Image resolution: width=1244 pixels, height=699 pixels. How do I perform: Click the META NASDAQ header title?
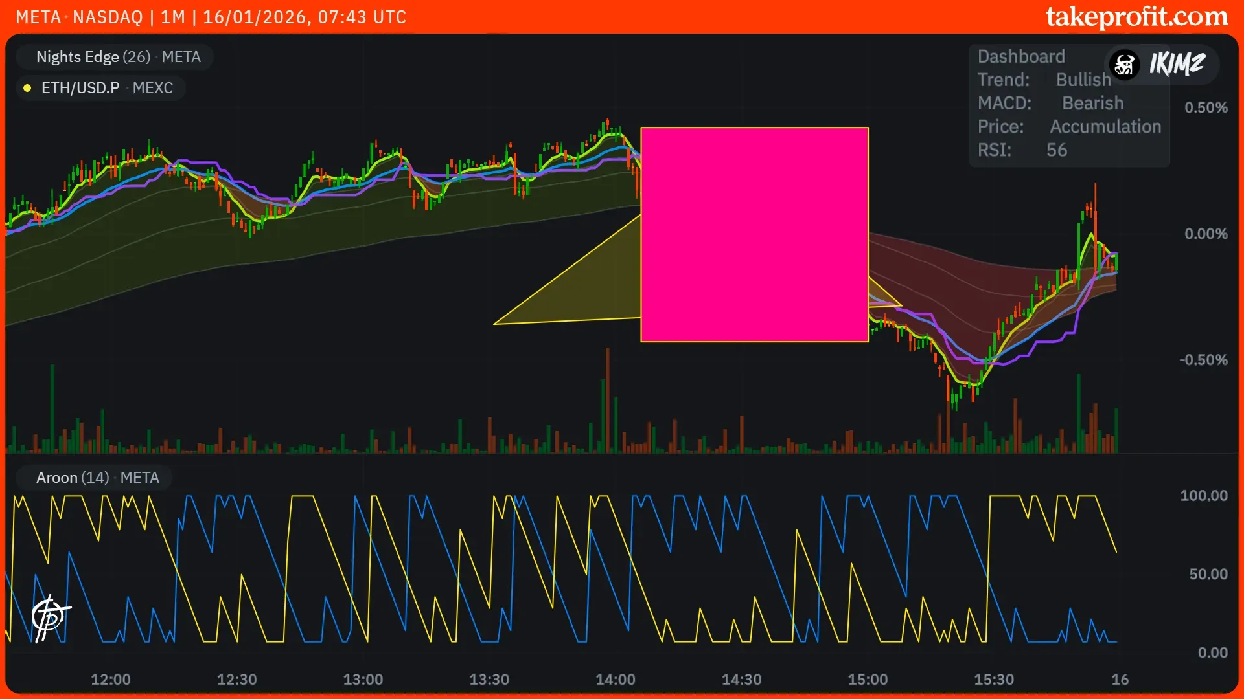[x=79, y=17]
